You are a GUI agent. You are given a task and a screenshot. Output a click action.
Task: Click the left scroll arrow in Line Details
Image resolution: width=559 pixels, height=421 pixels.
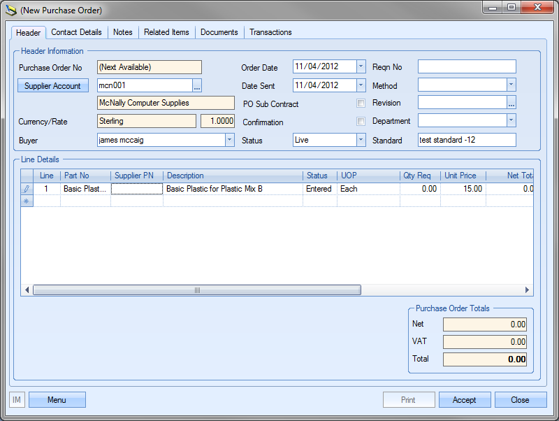click(x=28, y=290)
